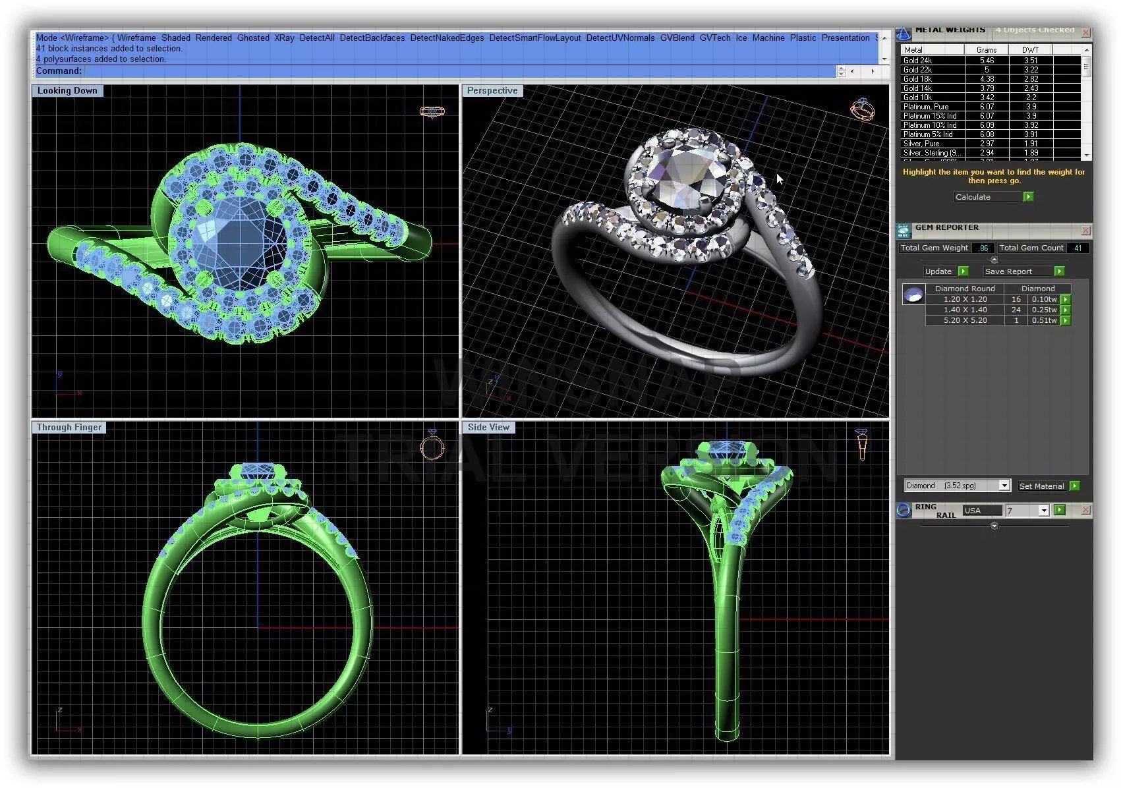Screen dimensions: 1121x788
Task: Select the Gold 14k row
Action: click(991, 88)
